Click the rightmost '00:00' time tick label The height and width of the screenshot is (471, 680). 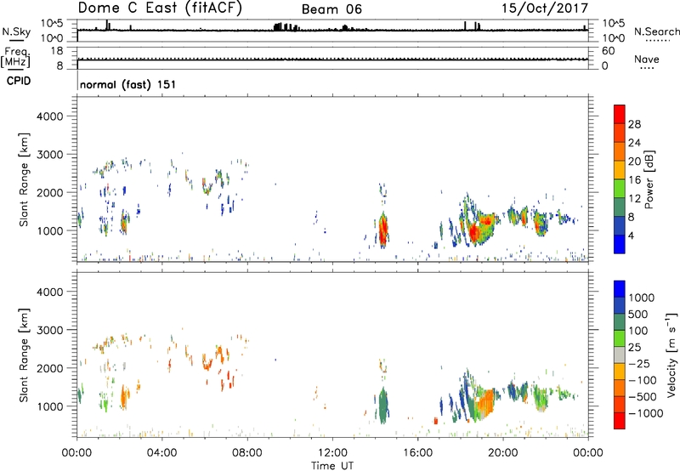coord(588,453)
